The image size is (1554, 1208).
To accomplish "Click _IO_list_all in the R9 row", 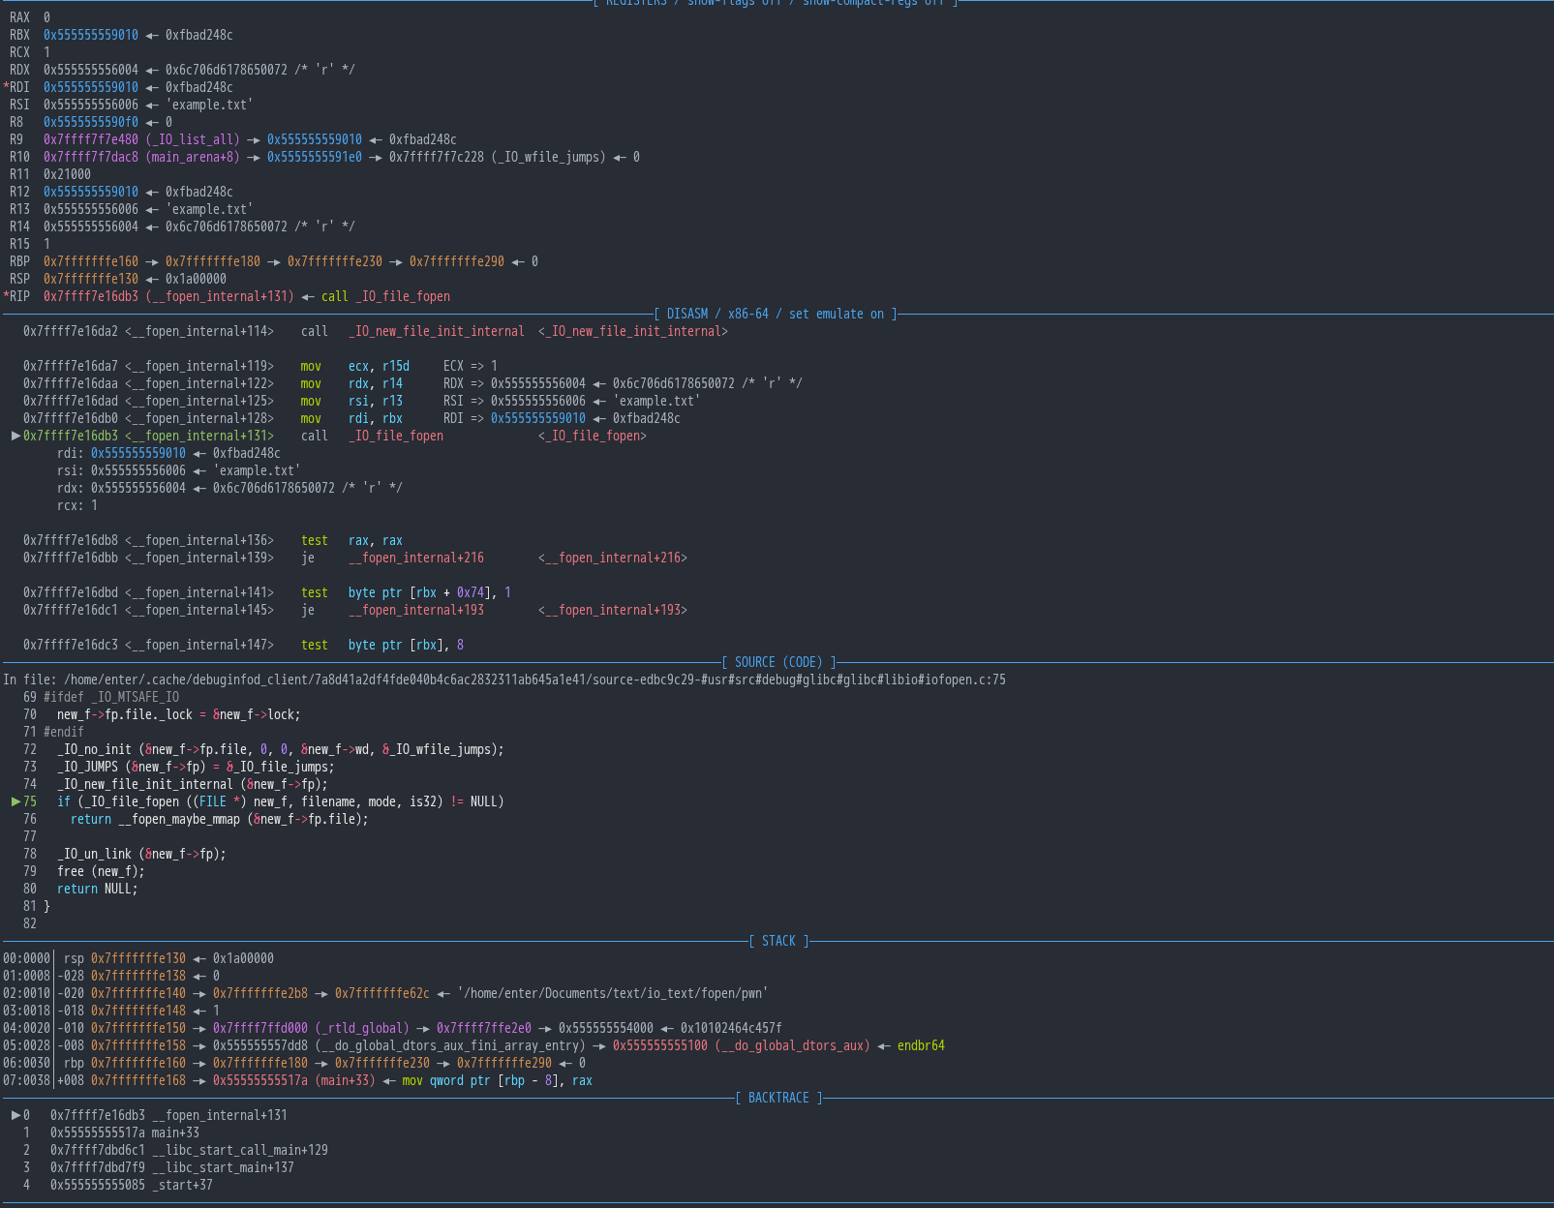I will (193, 139).
